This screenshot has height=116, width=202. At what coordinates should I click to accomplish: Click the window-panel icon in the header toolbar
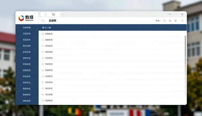pos(175,21)
